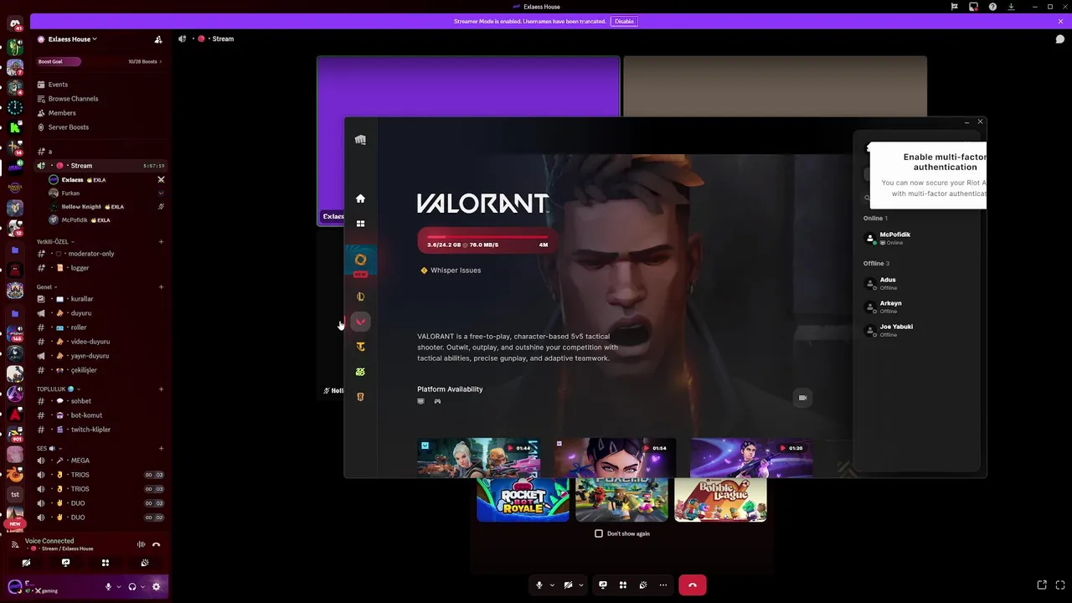The height and width of the screenshot is (603, 1072).
Task: Play Valorant trailer thumbnail marked 01:44
Action: (478, 458)
